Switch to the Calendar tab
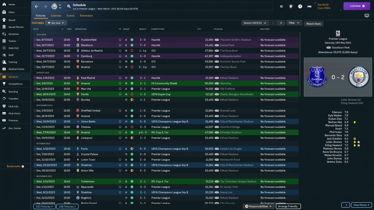The width and height of the screenshot is (374, 210). [x=56, y=16]
